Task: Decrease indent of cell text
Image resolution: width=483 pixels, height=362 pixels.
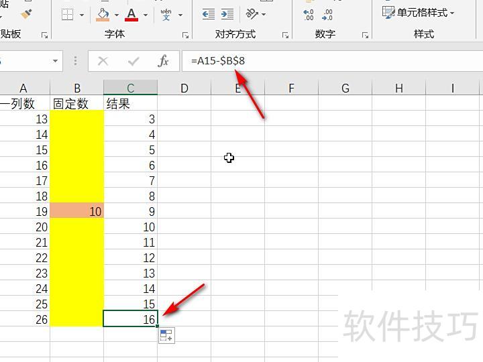Action: click(x=209, y=15)
